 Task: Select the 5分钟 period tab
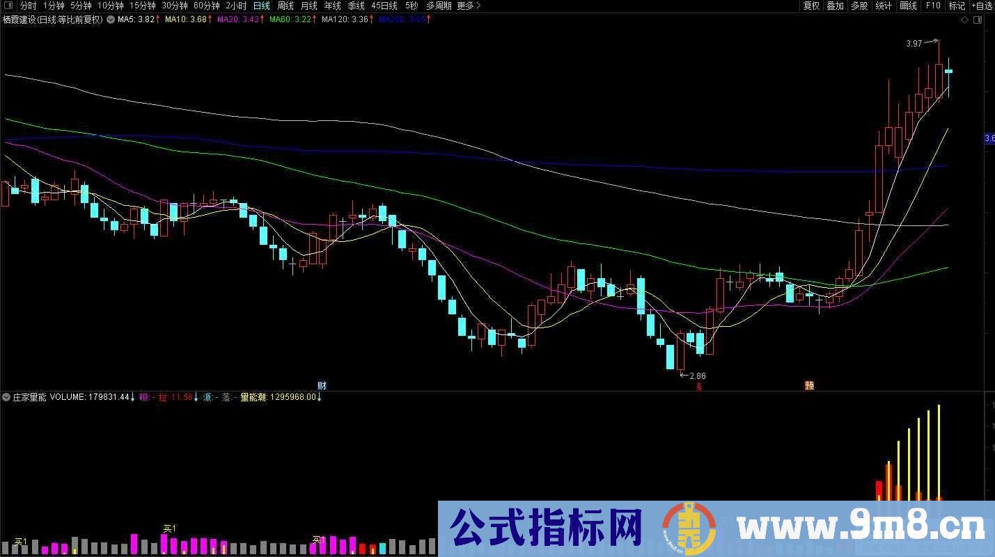click(81, 6)
